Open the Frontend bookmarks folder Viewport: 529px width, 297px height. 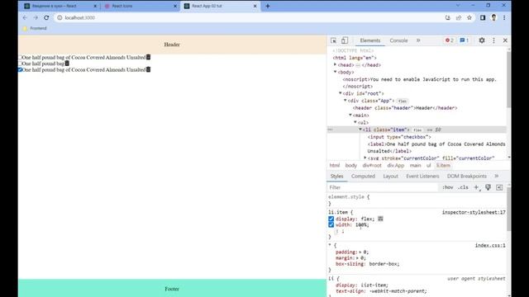[35, 28]
